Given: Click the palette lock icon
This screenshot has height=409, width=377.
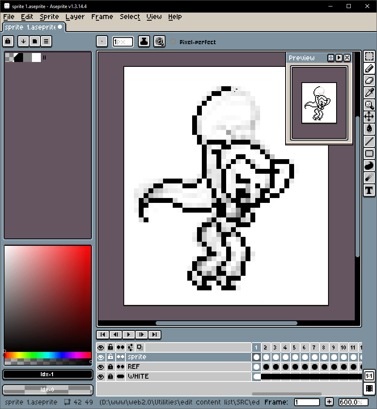Looking at the screenshot, I should tap(8, 41).
